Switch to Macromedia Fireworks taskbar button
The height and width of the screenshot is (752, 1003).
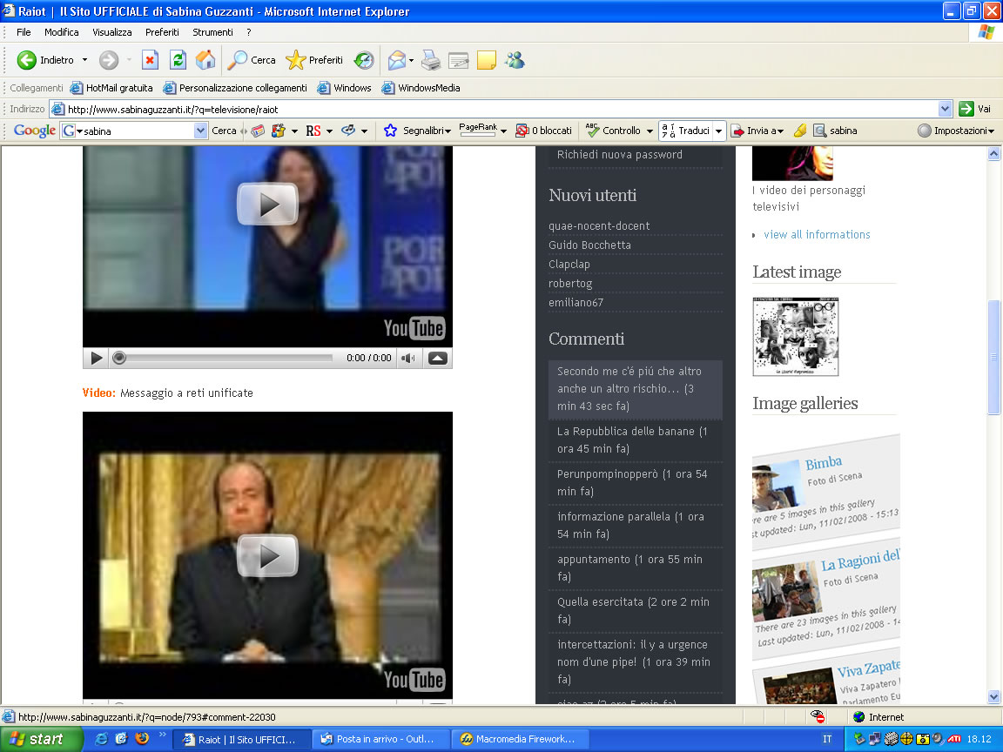tap(518, 739)
